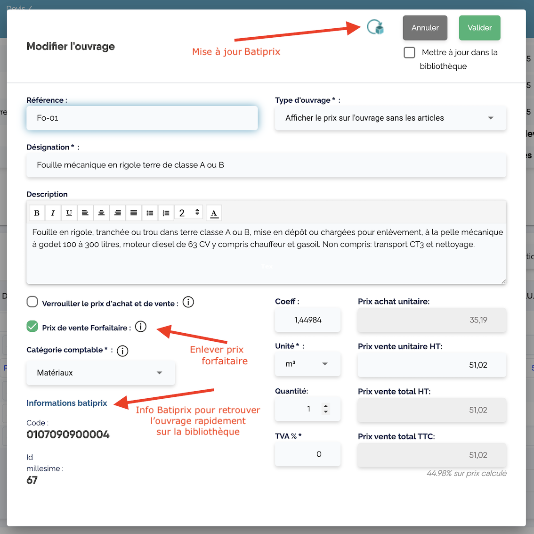Expand the Catégorie comptable dropdown
This screenshot has height=534, width=534.
pos(100,373)
